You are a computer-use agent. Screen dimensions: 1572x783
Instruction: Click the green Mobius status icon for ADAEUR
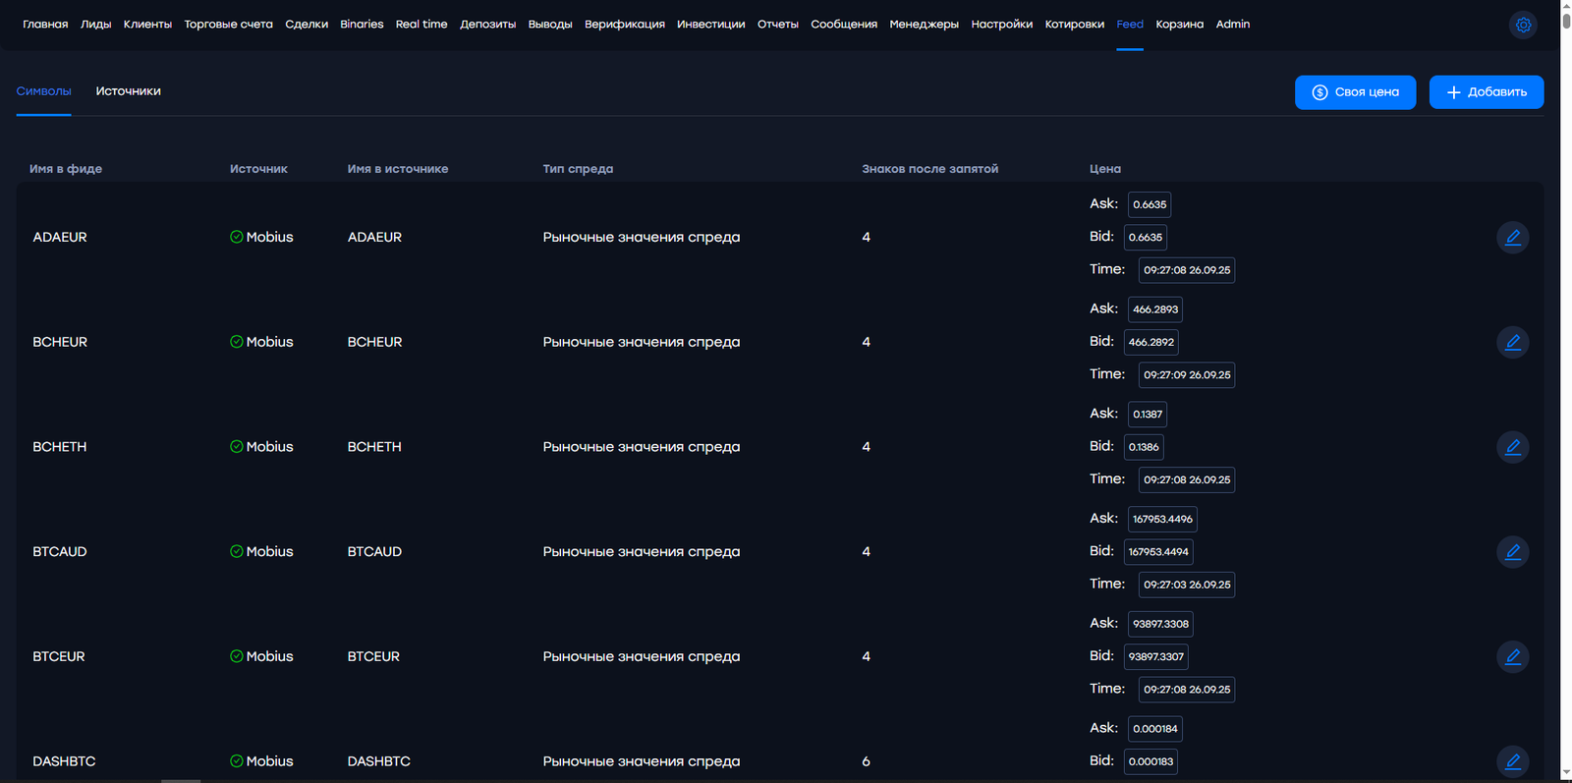coord(237,237)
